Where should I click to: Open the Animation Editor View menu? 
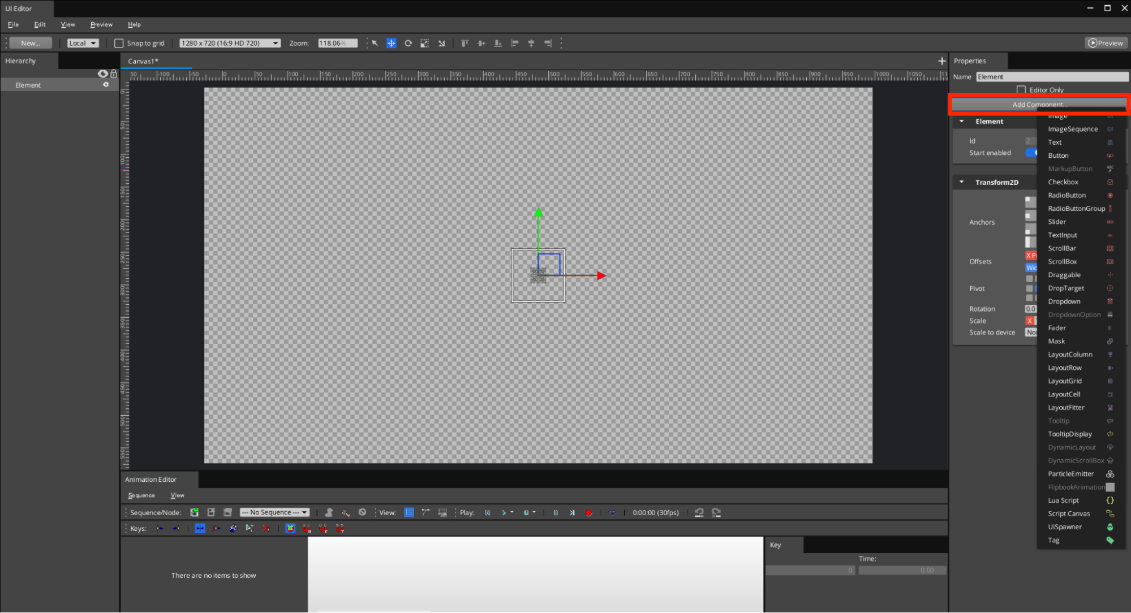click(x=177, y=495)
